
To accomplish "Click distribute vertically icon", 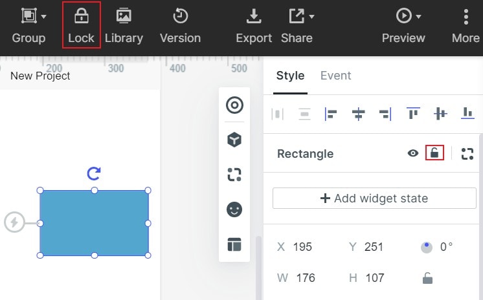I will point(305,114).
